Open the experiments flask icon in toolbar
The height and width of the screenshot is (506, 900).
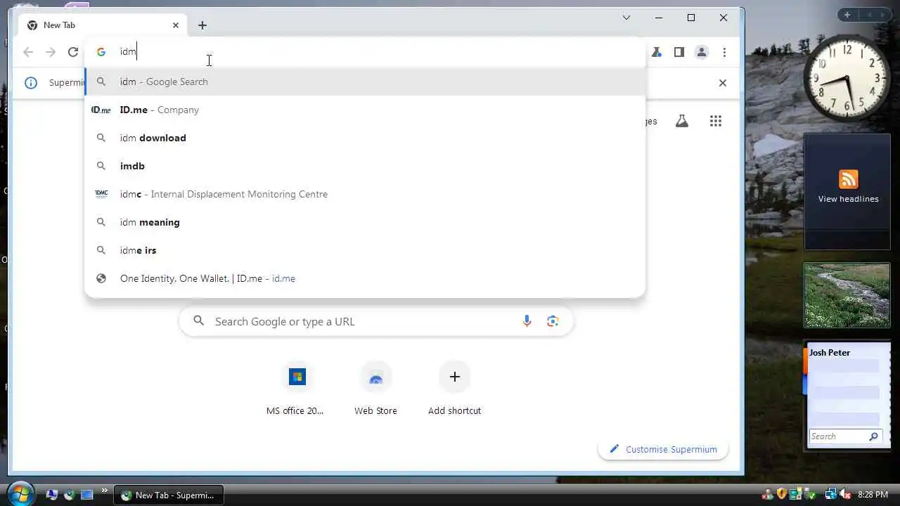click(x=657, y=52)
